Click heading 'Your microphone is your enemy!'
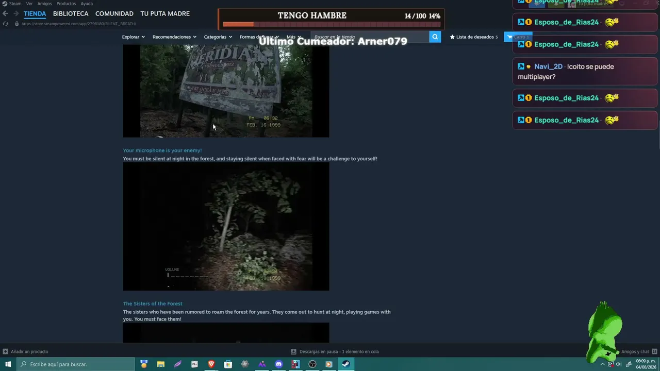 [162, 150]
